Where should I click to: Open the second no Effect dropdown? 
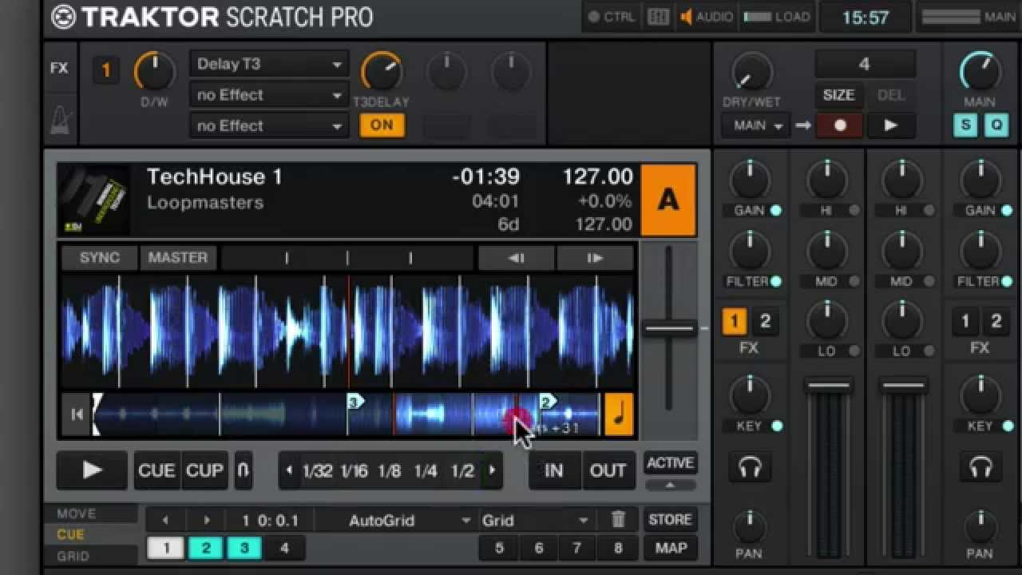click(269, 95)
